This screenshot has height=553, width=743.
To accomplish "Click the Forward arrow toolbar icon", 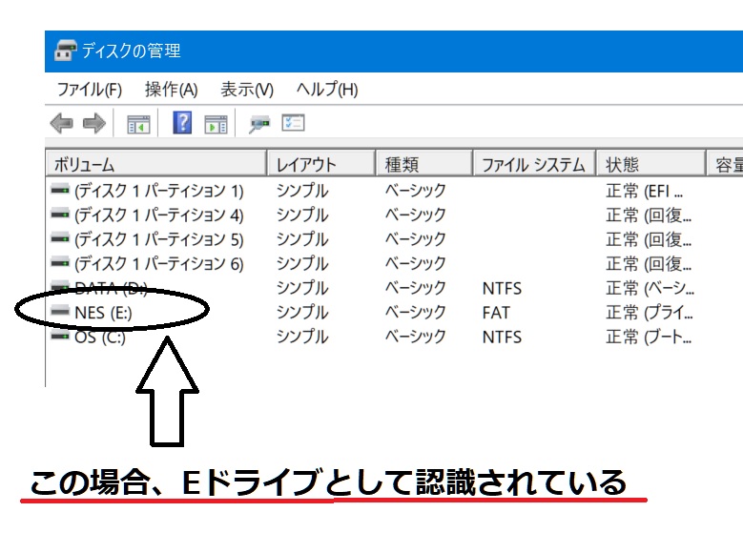I will click(93, 123).
